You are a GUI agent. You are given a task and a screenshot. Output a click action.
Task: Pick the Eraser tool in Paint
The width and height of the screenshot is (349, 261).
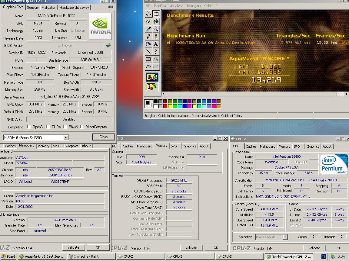148,21
